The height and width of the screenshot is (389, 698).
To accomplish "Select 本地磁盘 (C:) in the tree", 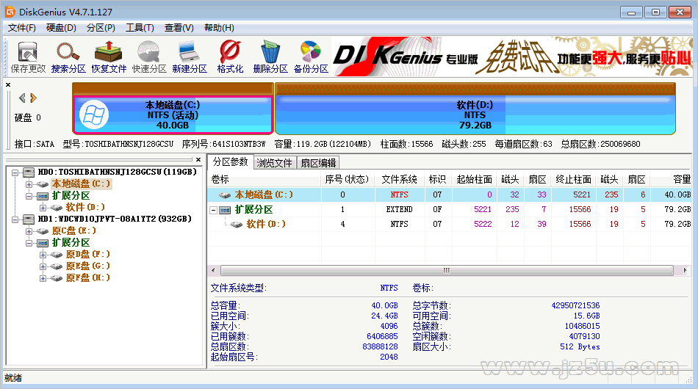I will 81,183.
